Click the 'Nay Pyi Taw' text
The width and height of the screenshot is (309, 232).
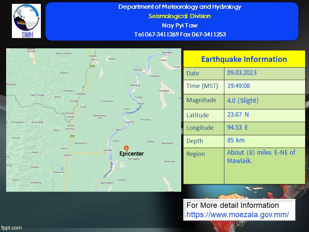pyautogui.click(x=180, y=25)
